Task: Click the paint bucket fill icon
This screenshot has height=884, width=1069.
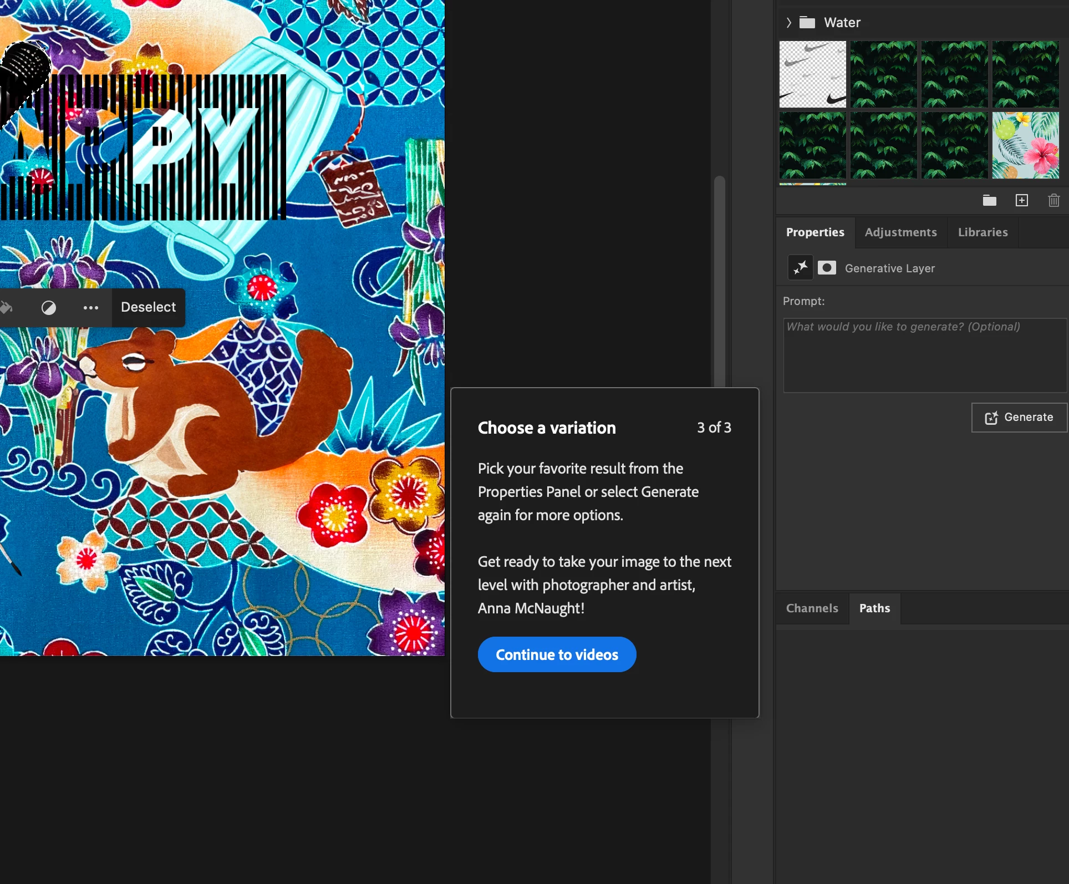Action: coord(6,307)
